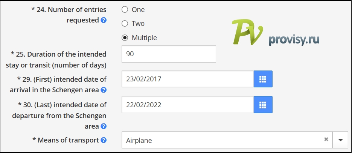Image resolution: width=352 pixels, height=153 pixels.
Task: Open calendar picker for arrival date 23/02/2017
Action: 263,79
